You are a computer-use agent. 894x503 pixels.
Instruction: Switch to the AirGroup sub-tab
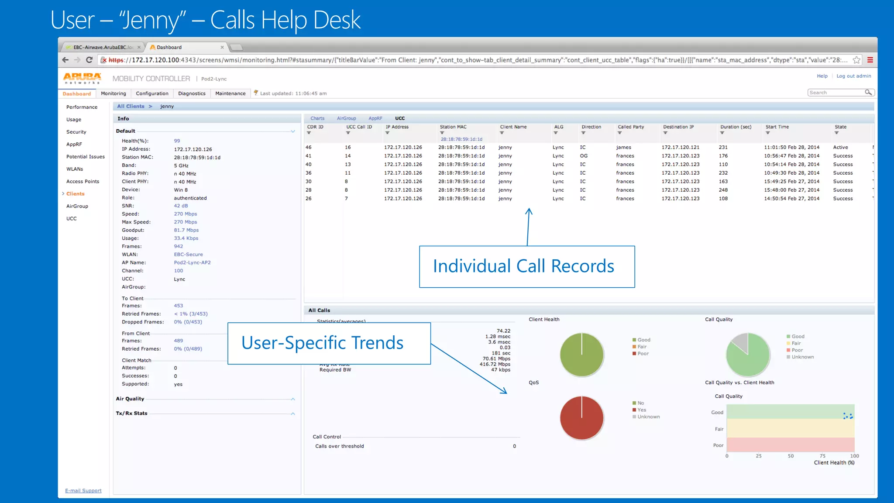click(346, 118)
